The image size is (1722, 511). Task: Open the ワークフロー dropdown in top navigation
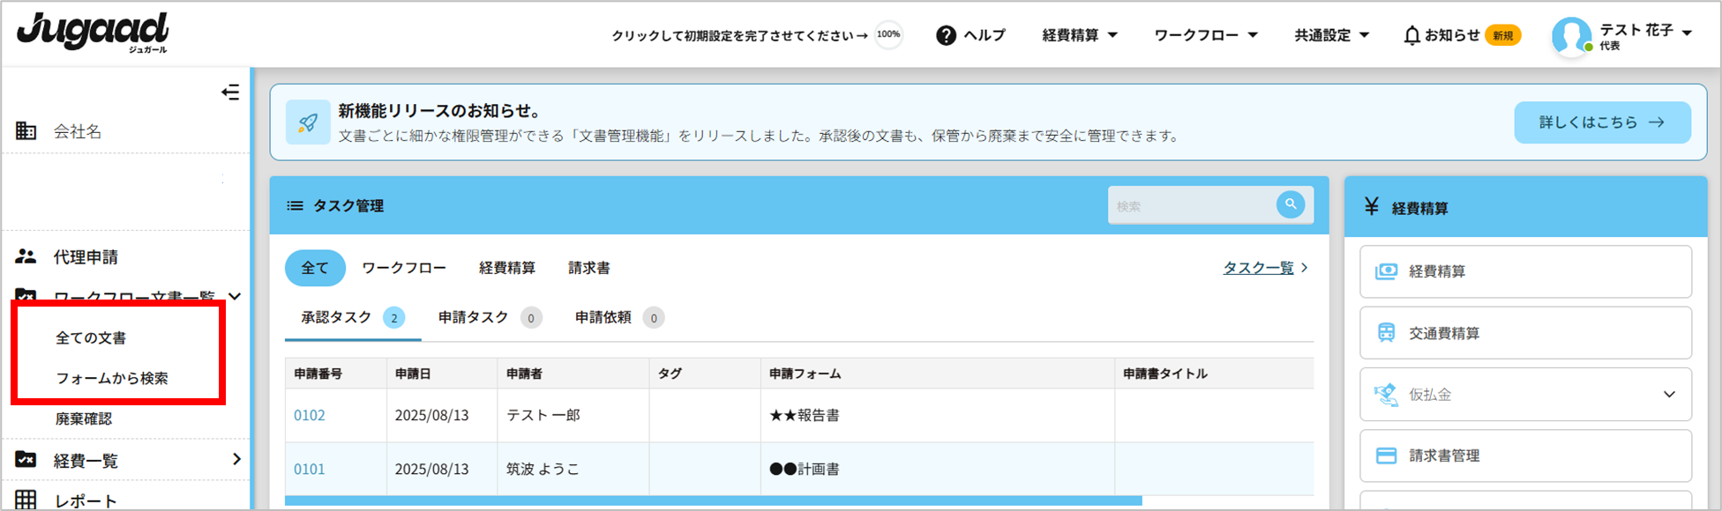(1205, 35)
